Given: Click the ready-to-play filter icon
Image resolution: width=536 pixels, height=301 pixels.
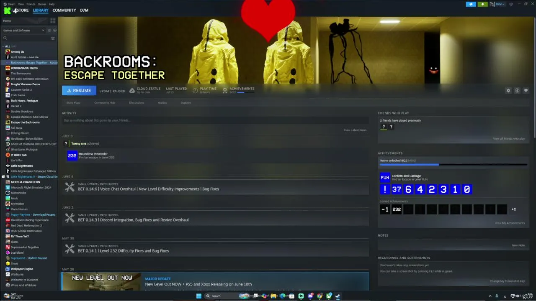Looking at the screenshot, I should coord(54,30).
